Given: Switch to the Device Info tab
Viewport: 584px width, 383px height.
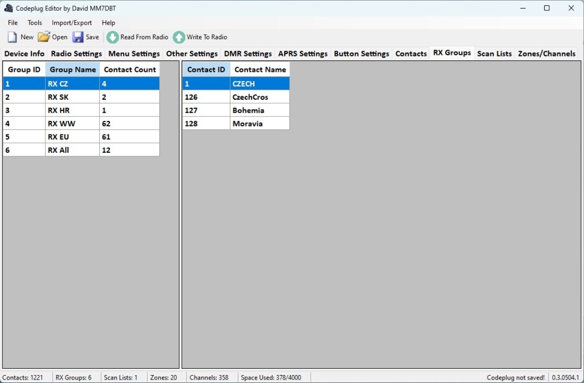Looking at the screenshot, I should 25,54.
